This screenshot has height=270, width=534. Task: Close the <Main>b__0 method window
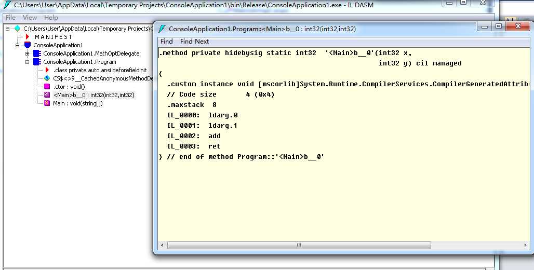(x=518, y=26)
